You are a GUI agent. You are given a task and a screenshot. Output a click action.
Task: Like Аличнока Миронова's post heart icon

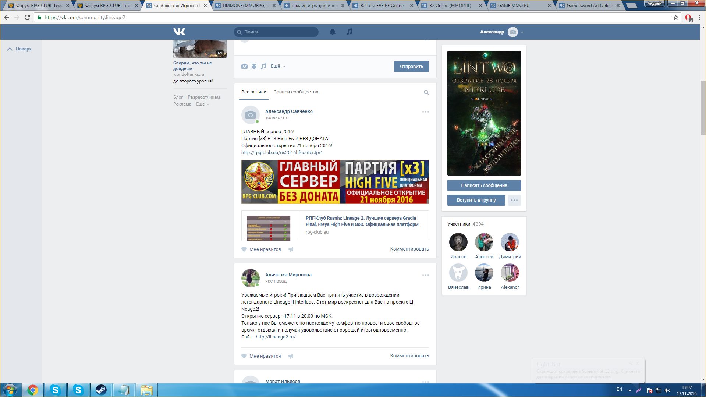pos(244,356)
